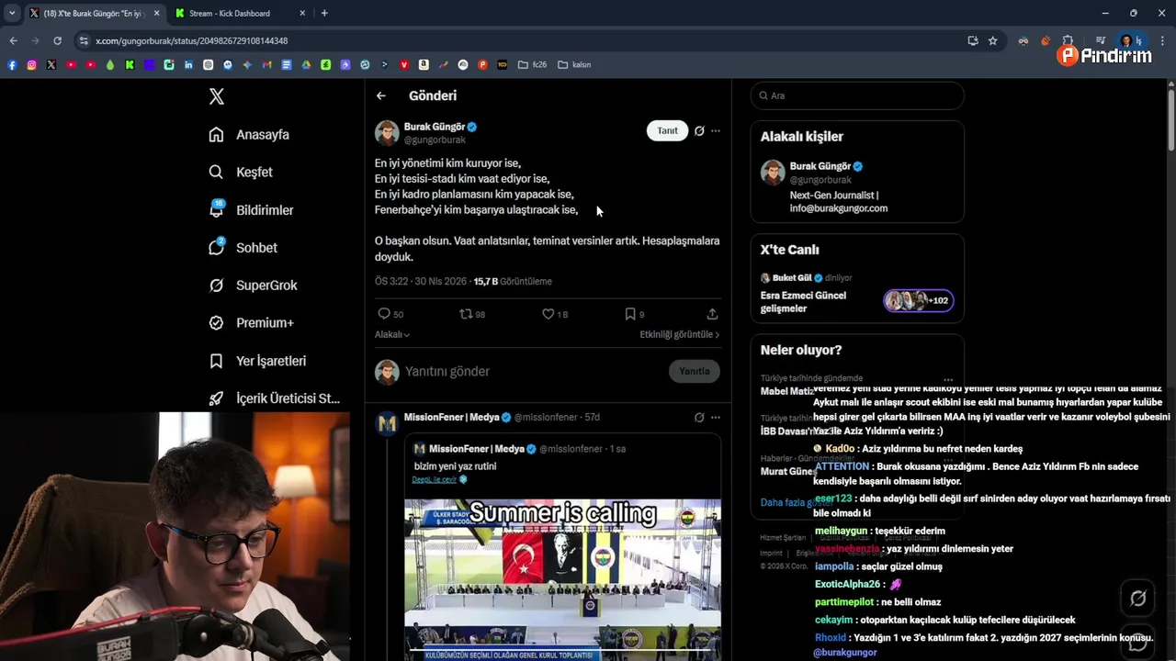The height and width of the screenshot is (661, 1176).
Task: Click the browser back button
Action: coord(13,40)
